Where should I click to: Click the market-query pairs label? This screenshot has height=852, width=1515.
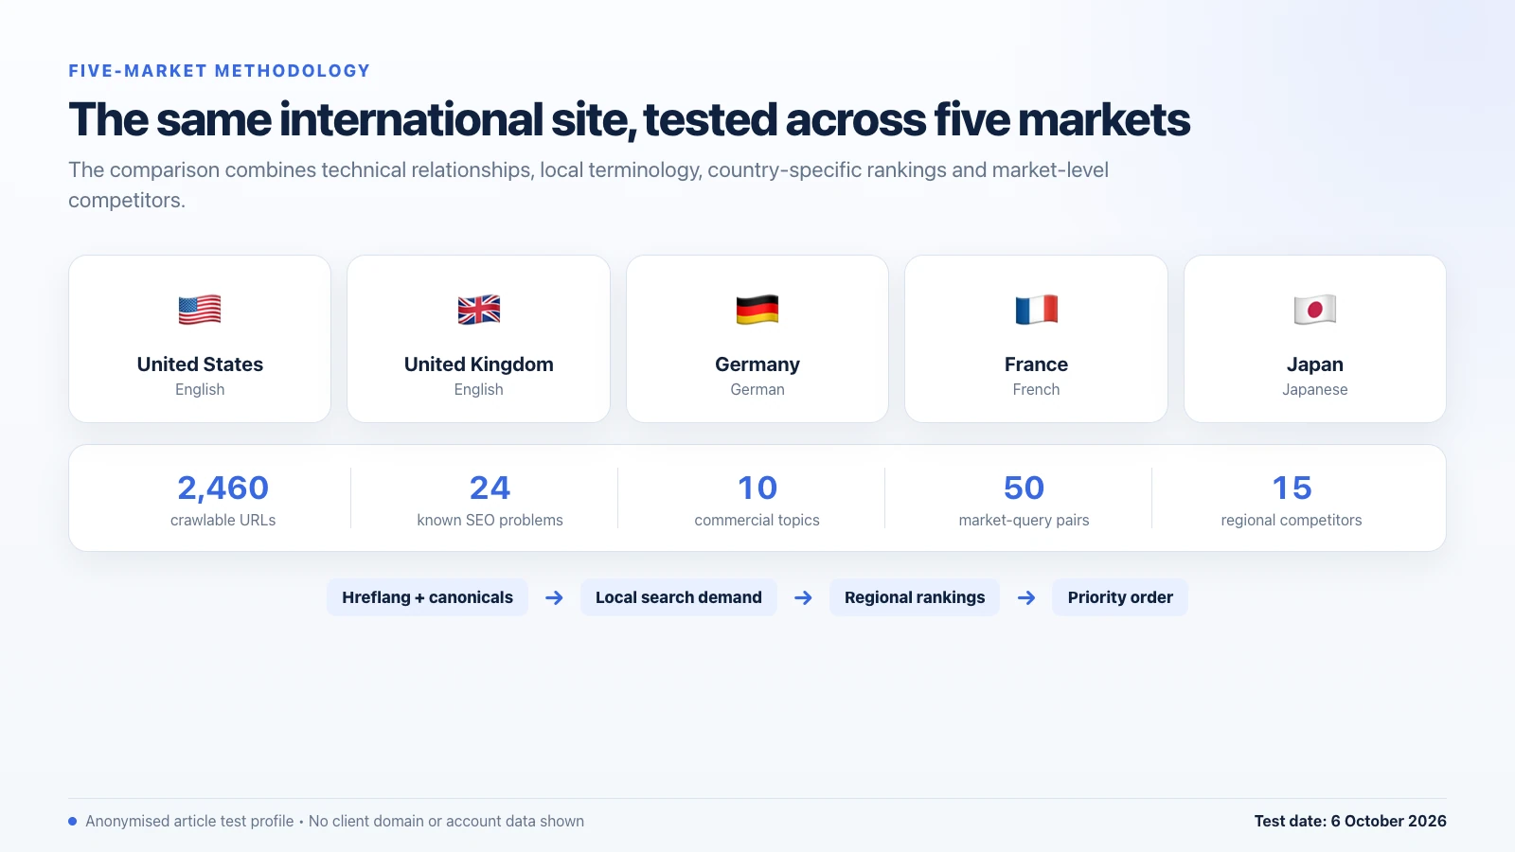point(1025,520)
